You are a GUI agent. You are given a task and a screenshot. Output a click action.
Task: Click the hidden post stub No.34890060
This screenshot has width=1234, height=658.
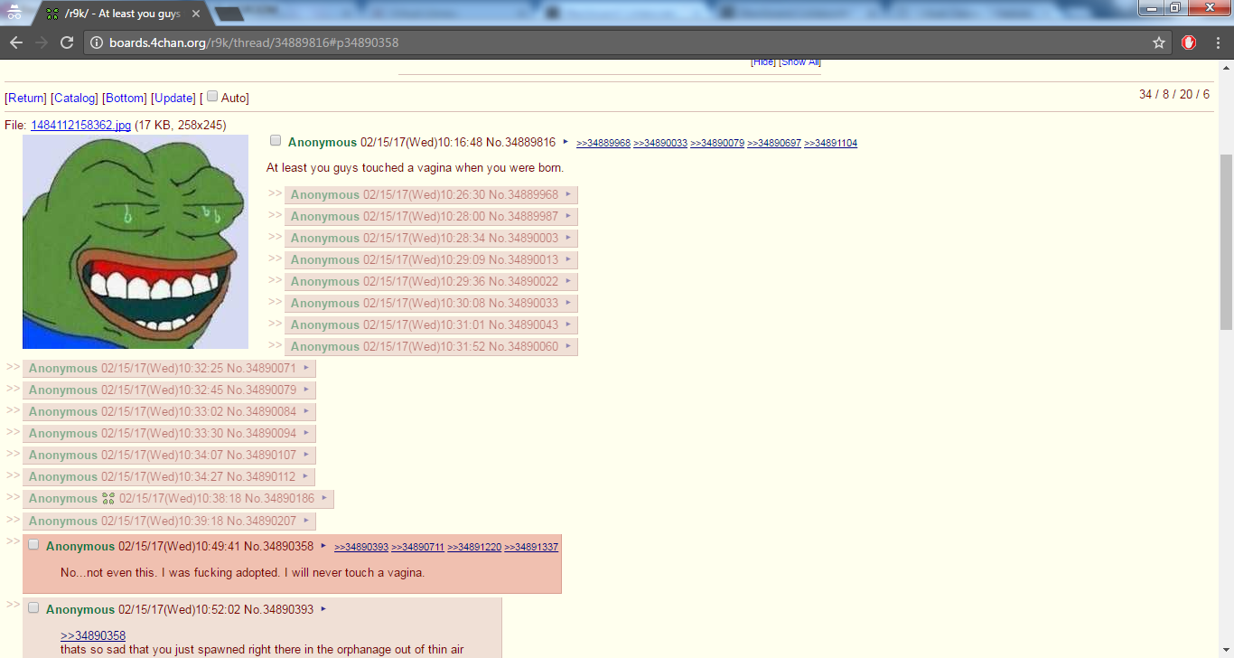[431, 346]
